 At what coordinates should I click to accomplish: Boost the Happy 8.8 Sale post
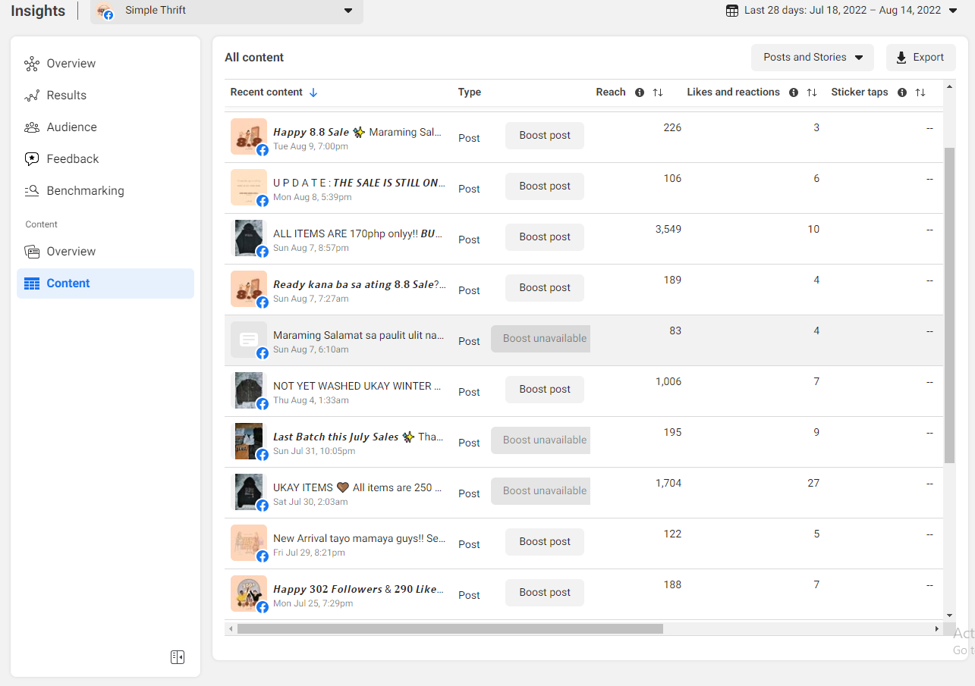coord(545,136)
